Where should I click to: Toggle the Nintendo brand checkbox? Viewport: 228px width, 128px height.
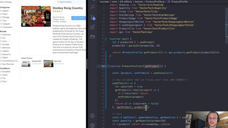coord(1,35)
